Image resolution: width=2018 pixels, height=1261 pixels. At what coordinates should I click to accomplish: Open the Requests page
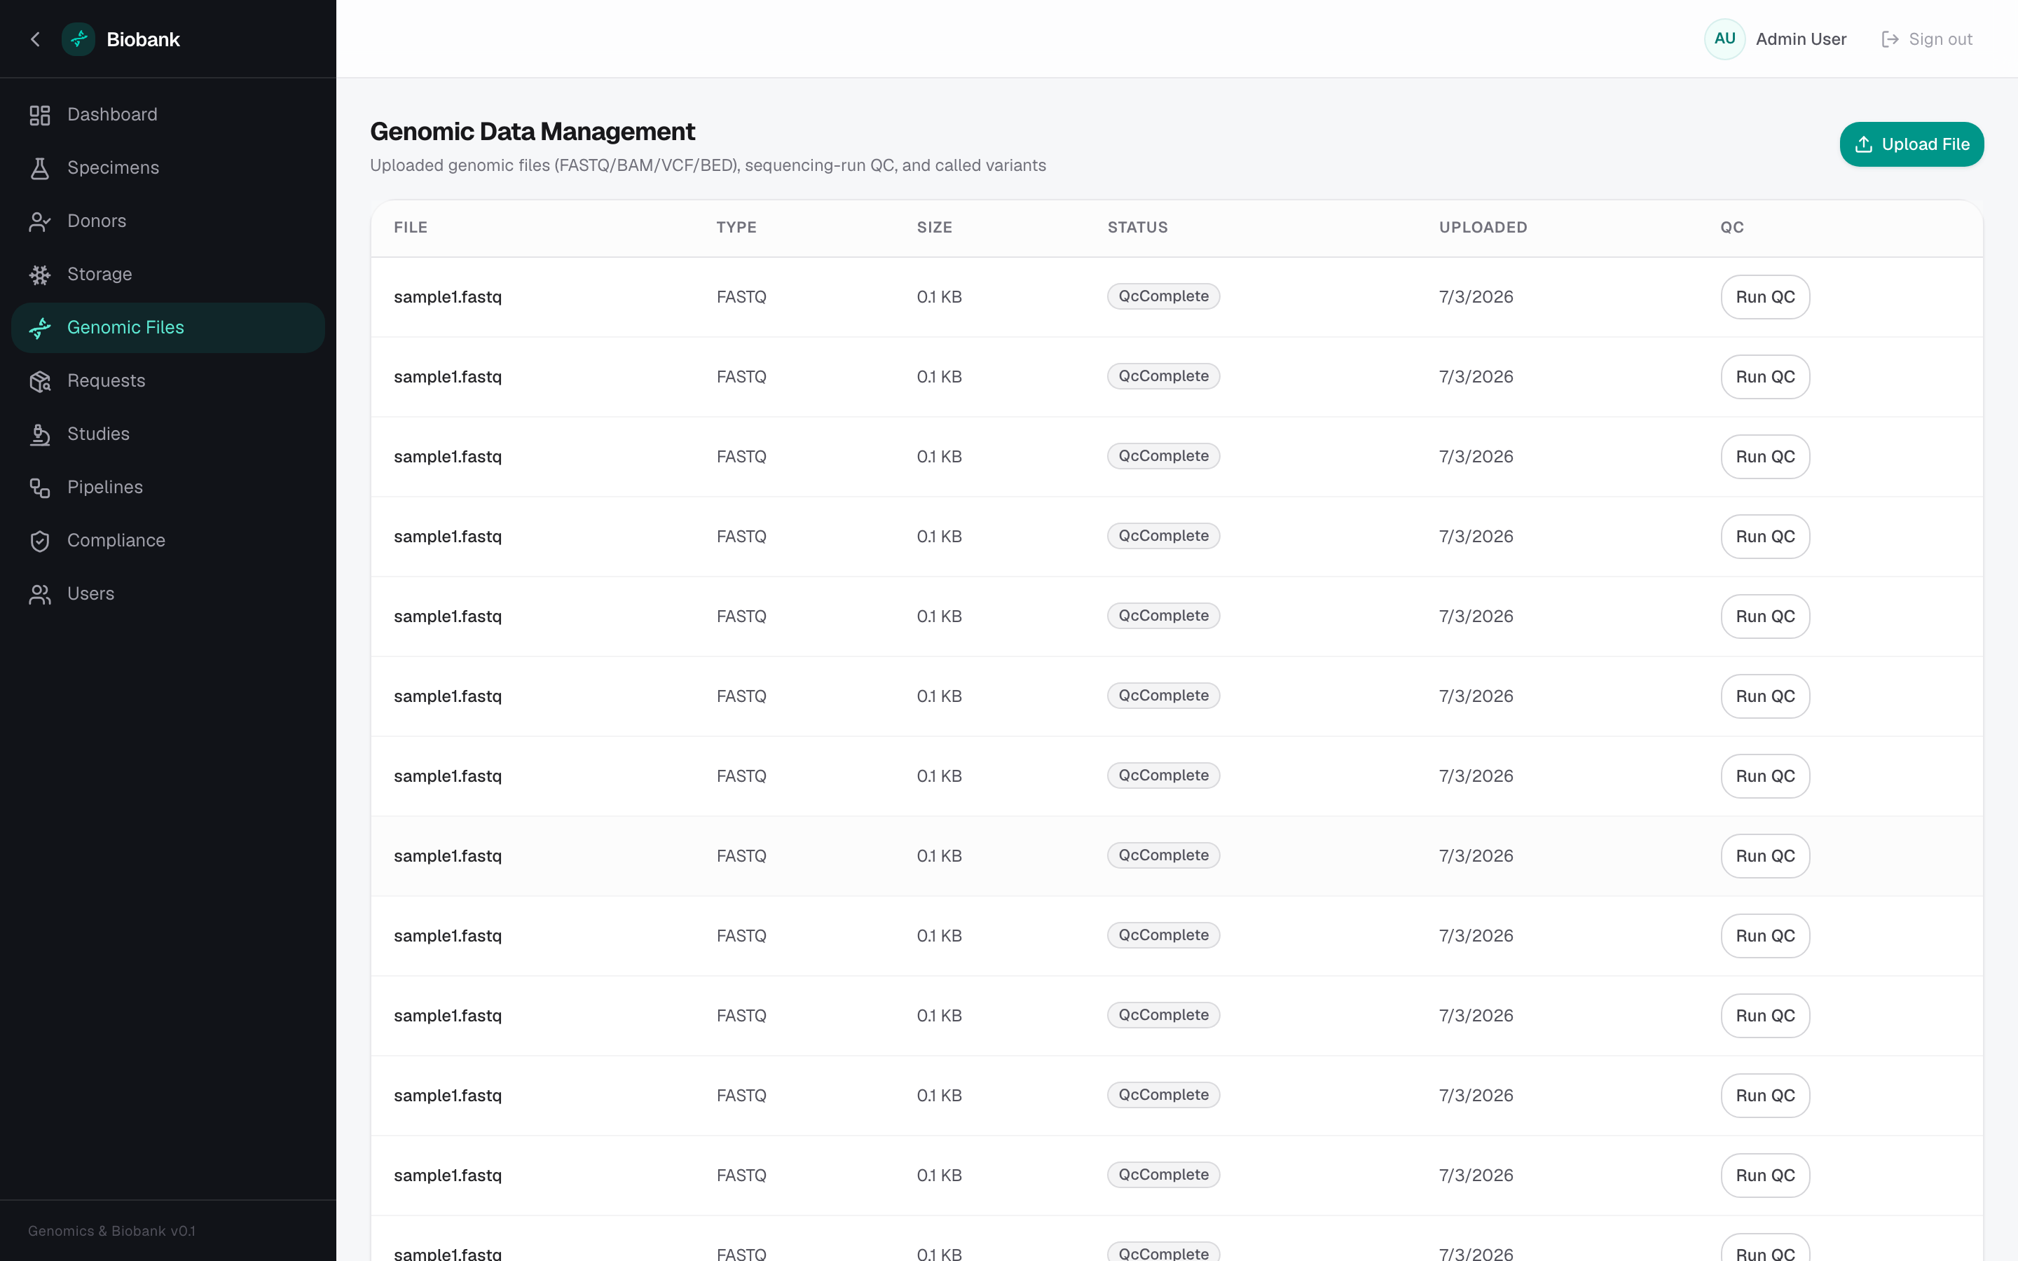pos(167,381)
